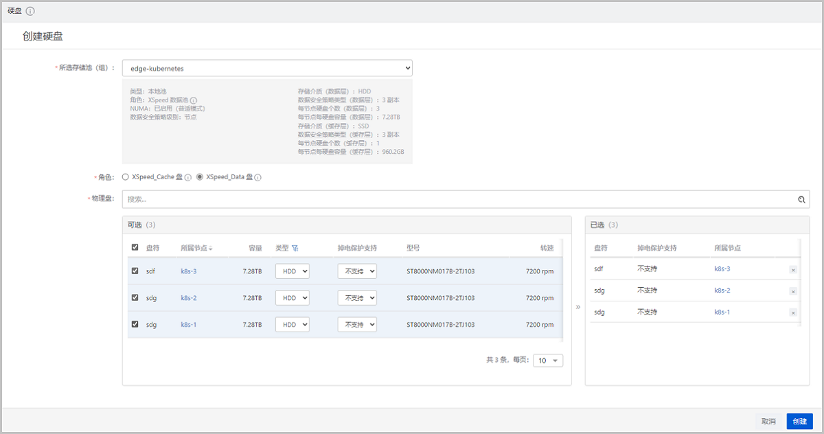This screenshot has height=434, width=824.
Task: Uncheck the sdg k8s-1 disk row
Action: pos(135,324)
